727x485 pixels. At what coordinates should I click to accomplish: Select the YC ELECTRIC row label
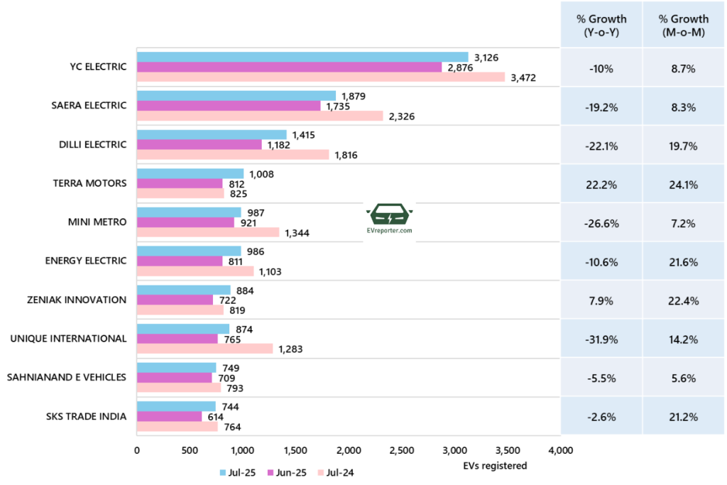click(98, 67)
